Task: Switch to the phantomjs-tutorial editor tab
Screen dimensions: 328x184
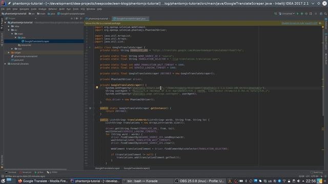Action: point(98,18)
